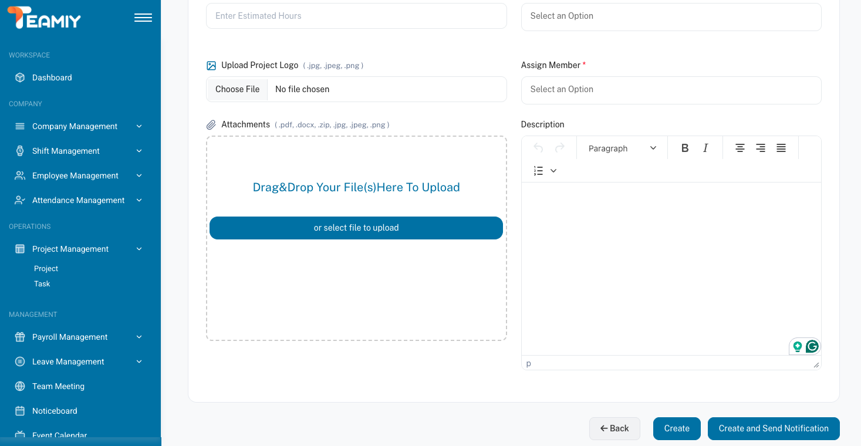Open the Paragraph style dropdown
This screenshot has height=446, width=861.
click(622, 148)
